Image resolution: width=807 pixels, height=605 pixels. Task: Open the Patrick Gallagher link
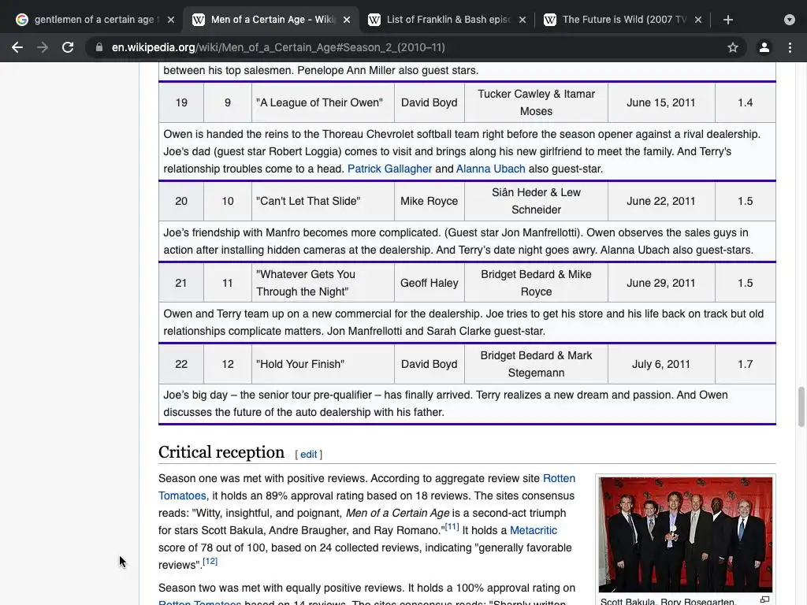click(389, 169)
